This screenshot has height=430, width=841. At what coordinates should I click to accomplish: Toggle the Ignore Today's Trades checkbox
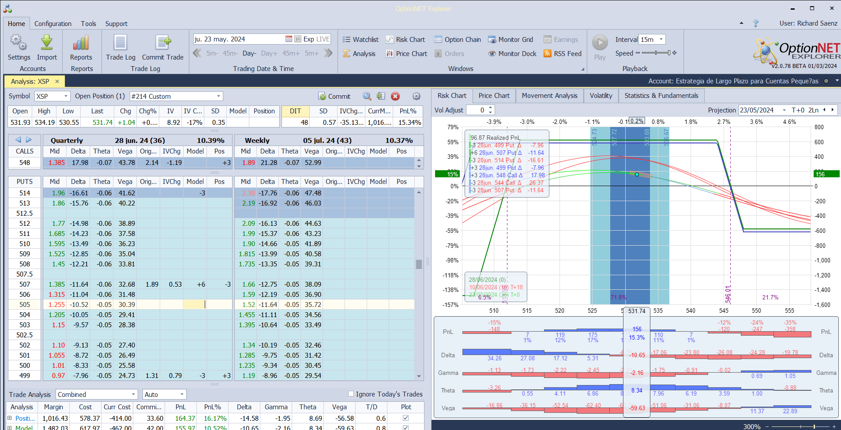click(351, 394)
